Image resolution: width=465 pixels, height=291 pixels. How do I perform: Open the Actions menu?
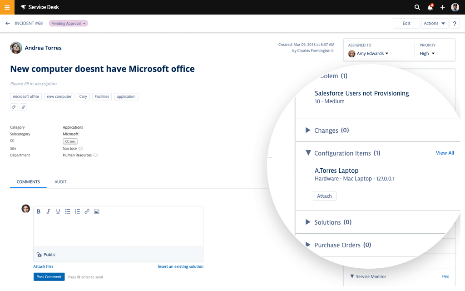(x=434, y=23)
